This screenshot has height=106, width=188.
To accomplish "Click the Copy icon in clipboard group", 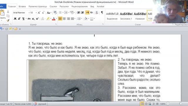I will pos(8,16).
